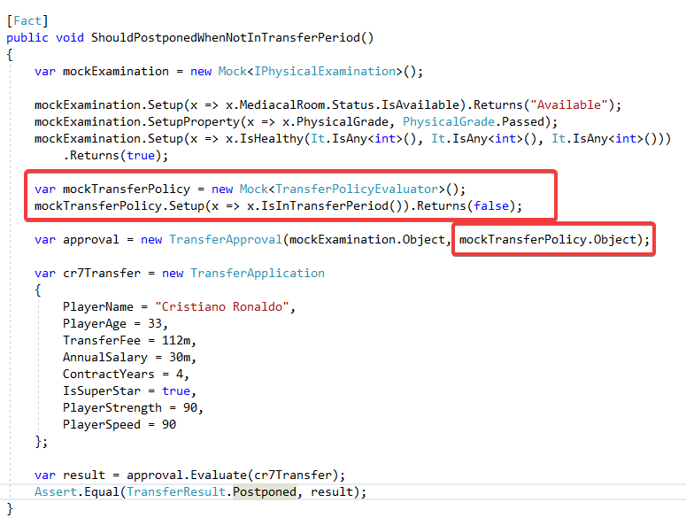Click AnnualSalary = 30m line
The image size is (686, 518).
tap(129, 358)
